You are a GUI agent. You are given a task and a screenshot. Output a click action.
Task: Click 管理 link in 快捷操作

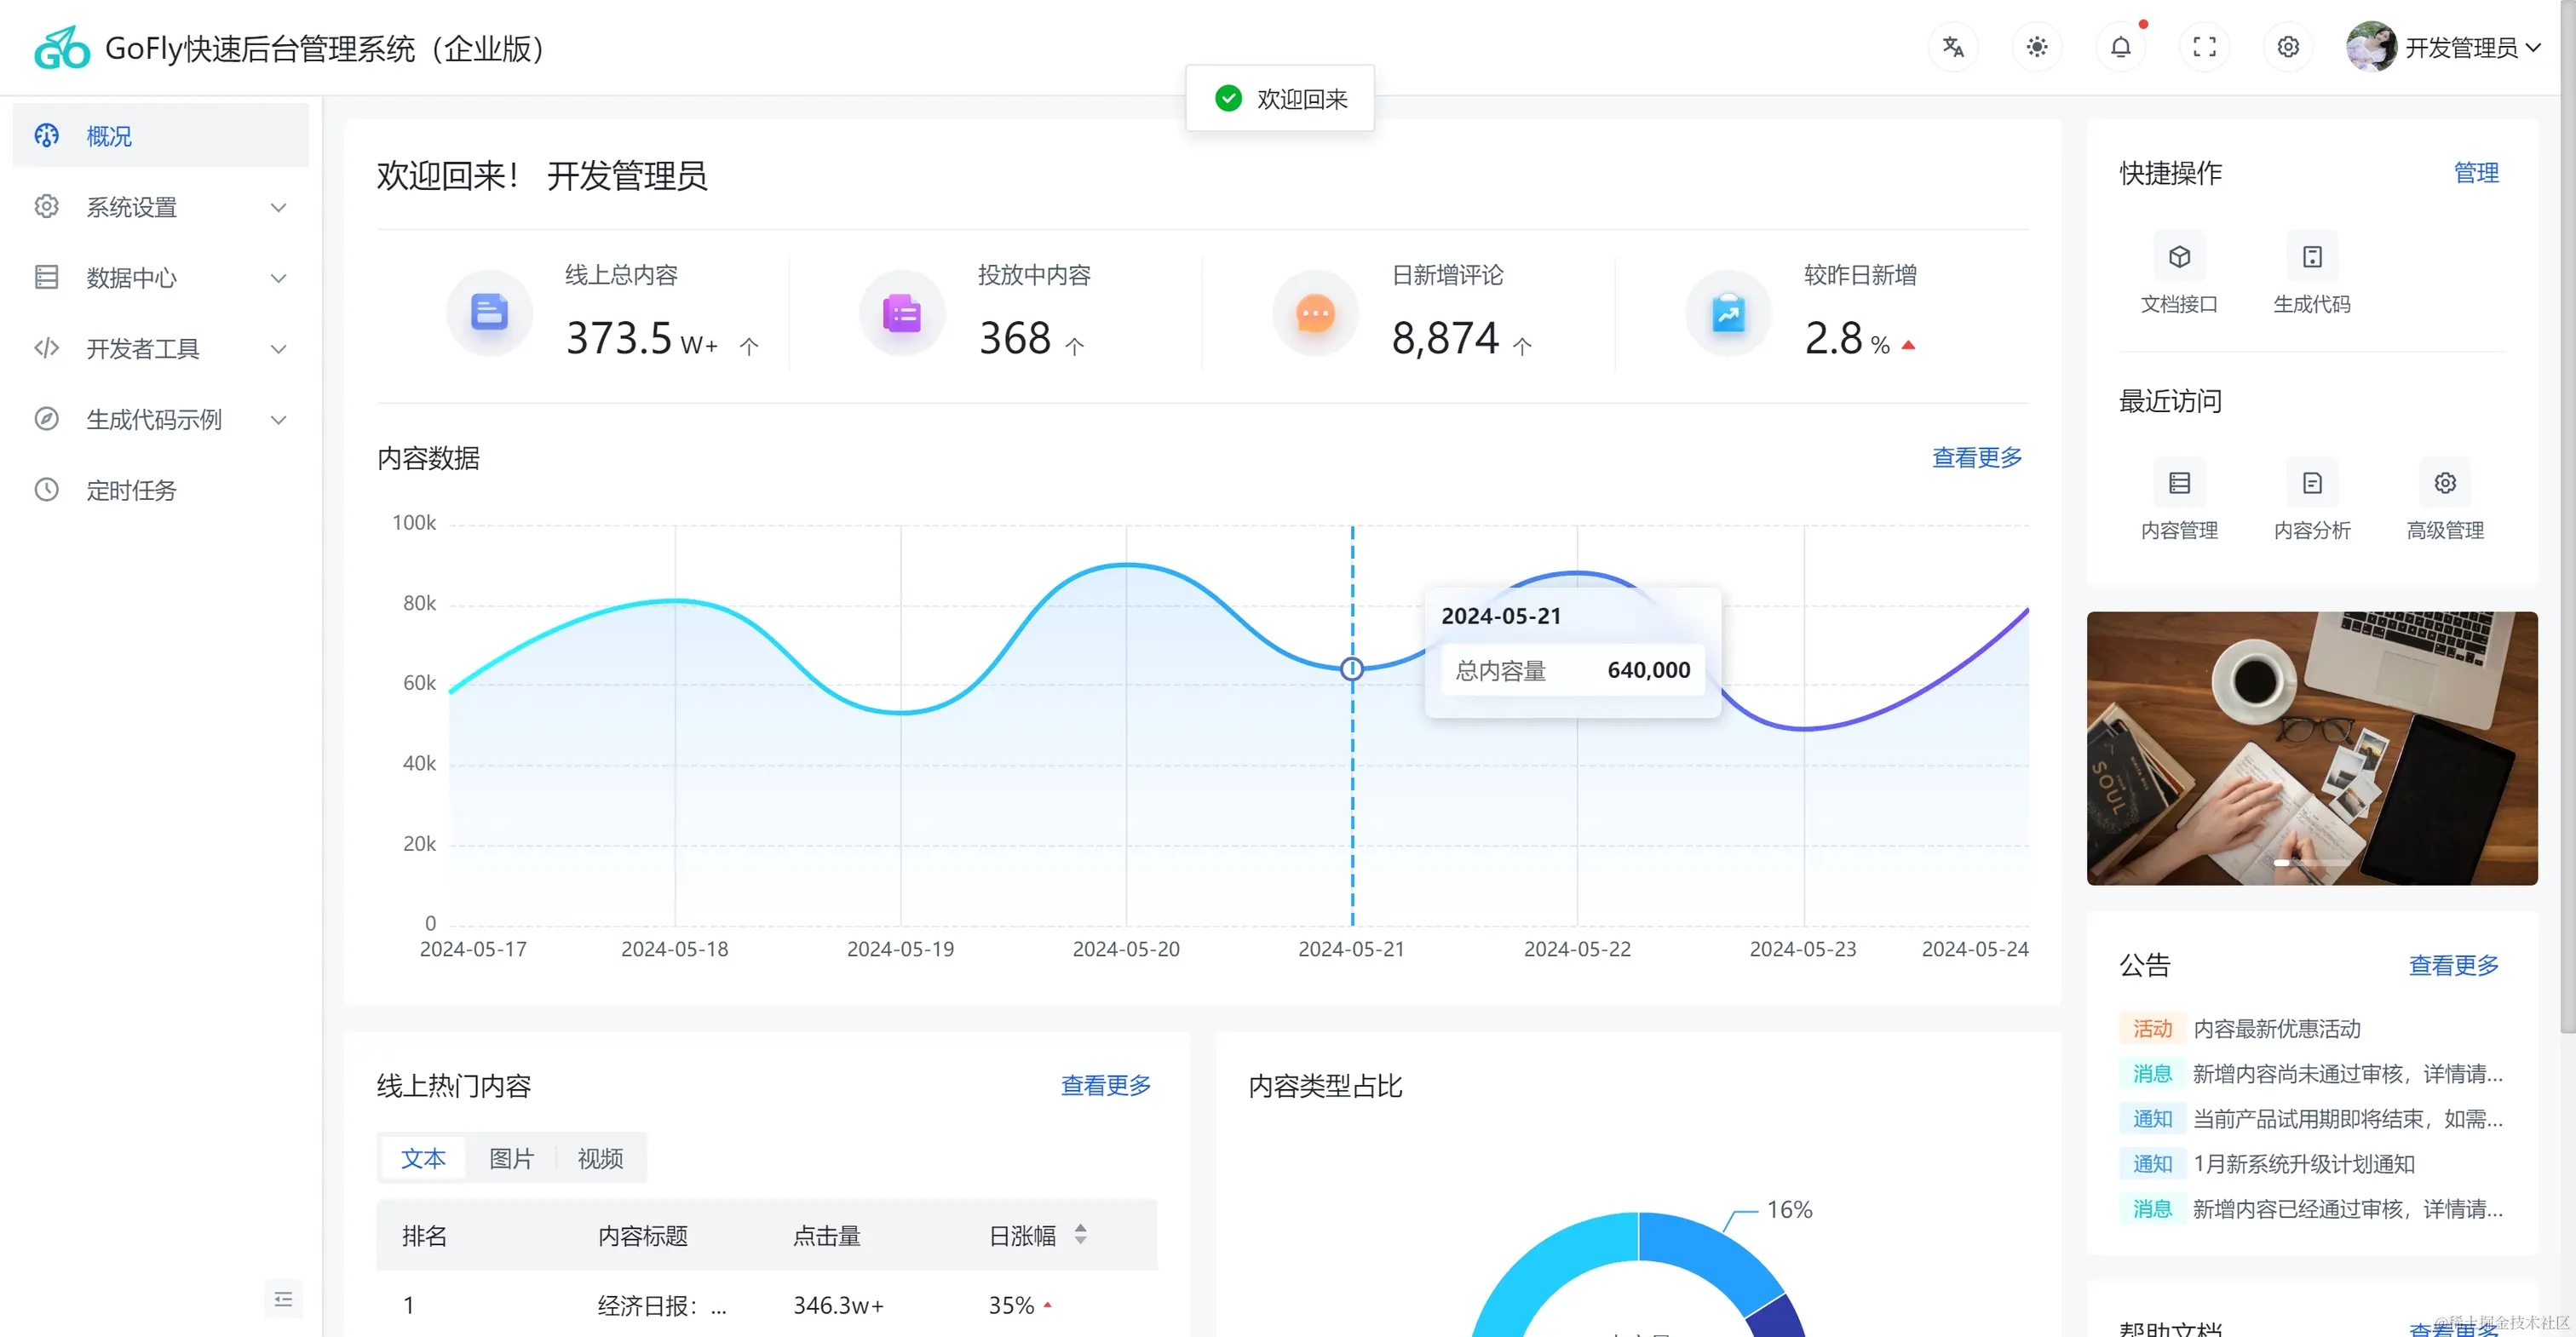(x=2476, y=173)
